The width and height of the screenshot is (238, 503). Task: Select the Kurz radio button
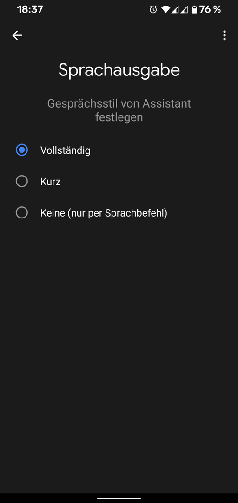click(x=22, y=181)
